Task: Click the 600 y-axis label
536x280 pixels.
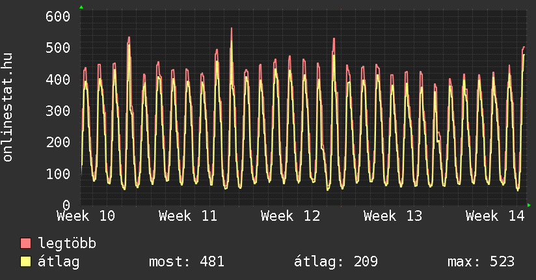Action: pos(57,16)
